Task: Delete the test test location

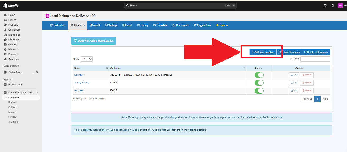Action: point(307,91)
